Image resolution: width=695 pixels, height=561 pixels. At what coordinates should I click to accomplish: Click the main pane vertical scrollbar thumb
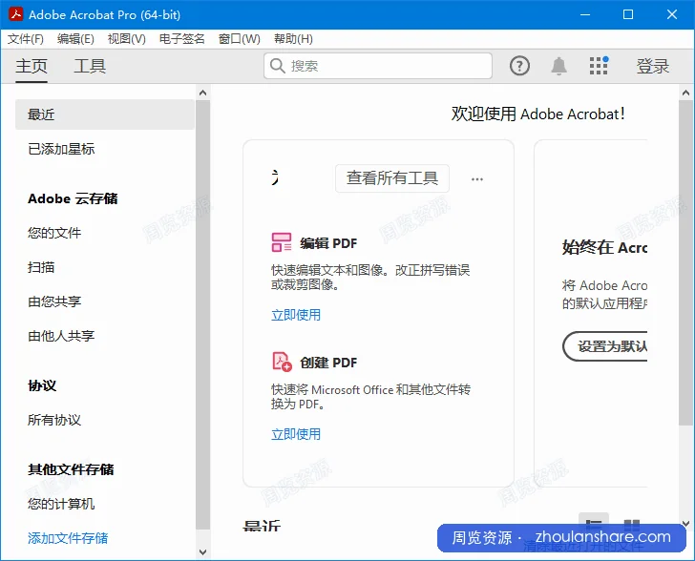point(685,262)
